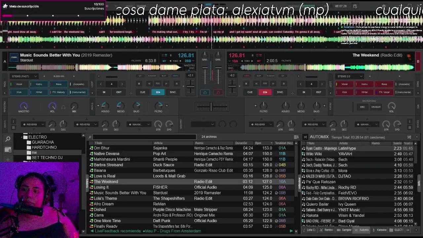Toggle the Kick stem pad on deck A

pyautogui.click(x=19, y=92)
